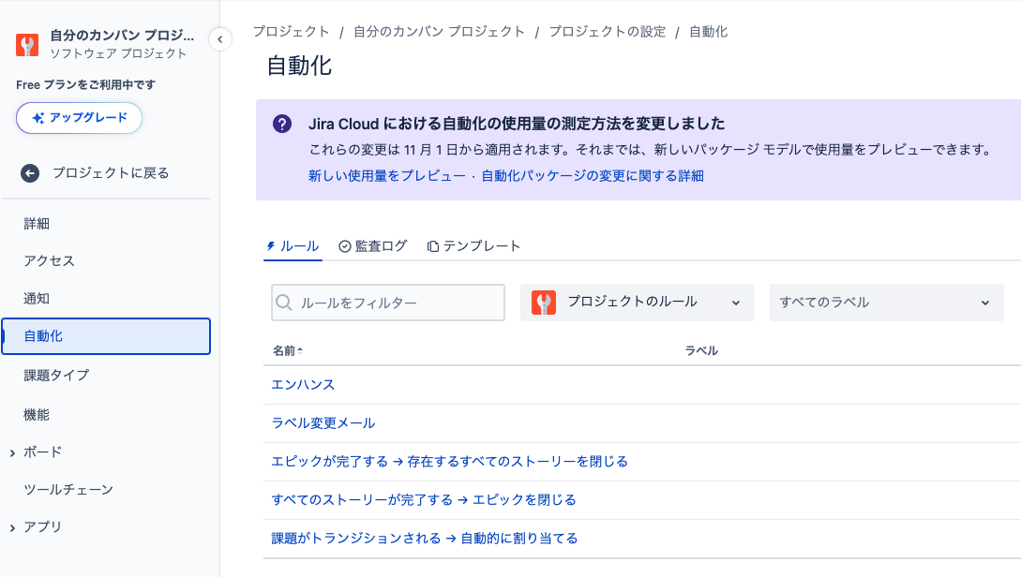Switch to the 監査ログ tab
The height and width of the screenshot is (577, 1021).
point(373,246)
